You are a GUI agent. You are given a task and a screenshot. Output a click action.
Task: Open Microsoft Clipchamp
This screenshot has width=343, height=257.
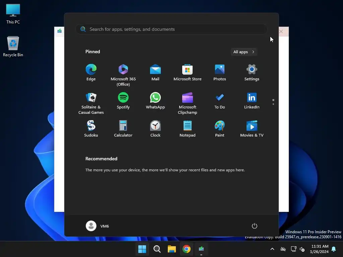pyautogui.click(x=188, y=104)
